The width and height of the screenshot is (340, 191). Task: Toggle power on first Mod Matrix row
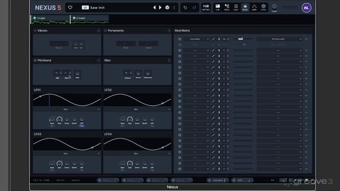180,39
